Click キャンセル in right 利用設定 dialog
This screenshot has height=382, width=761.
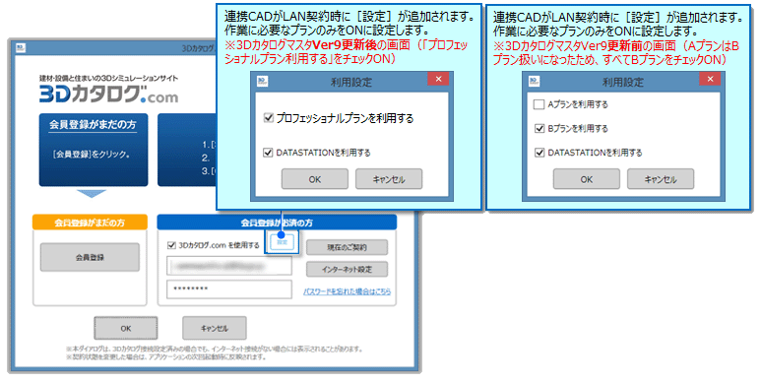coord(660,179)
